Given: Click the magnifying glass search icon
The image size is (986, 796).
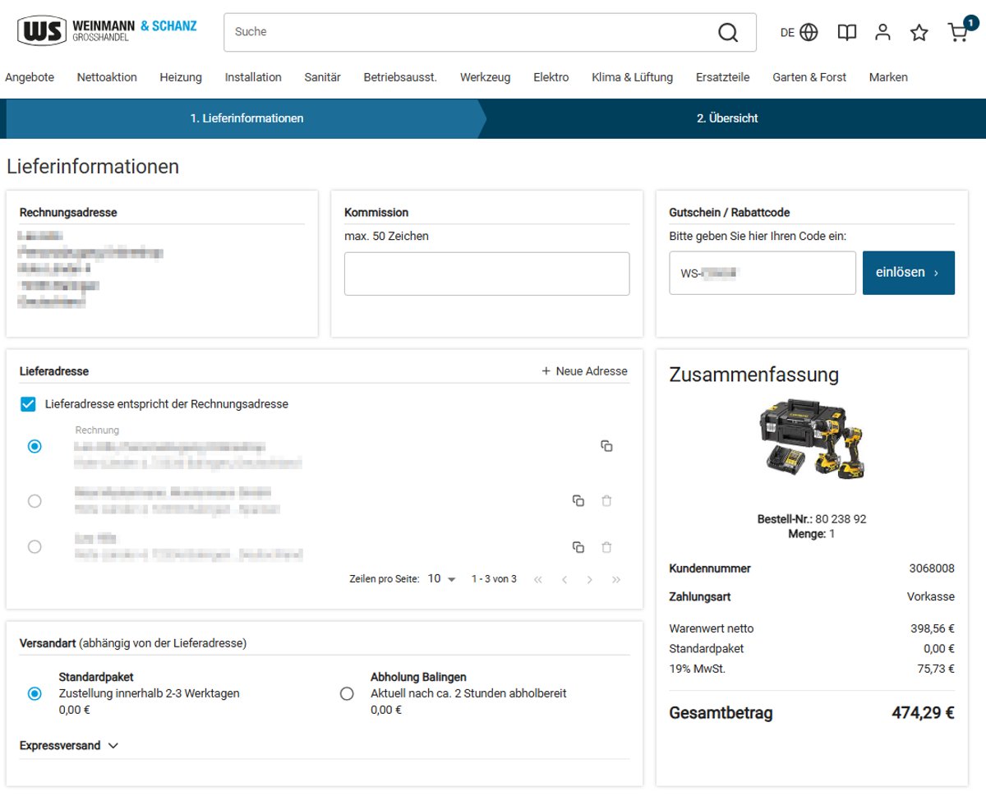Looking at the screenshot, I should click(x=728, y=32).
